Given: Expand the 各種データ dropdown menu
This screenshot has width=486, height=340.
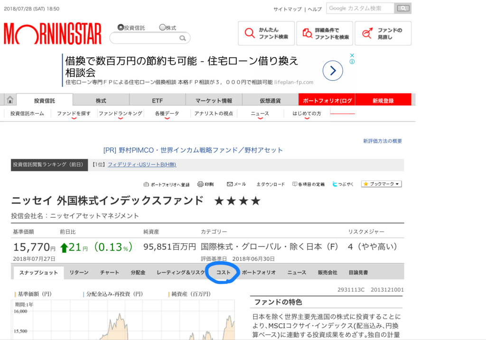Looking at the screenshot, I should click(167, 114).
